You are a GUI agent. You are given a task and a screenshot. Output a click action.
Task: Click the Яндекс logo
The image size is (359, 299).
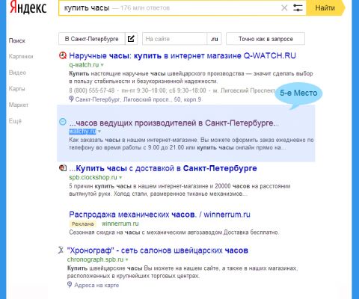click(28, 8)
